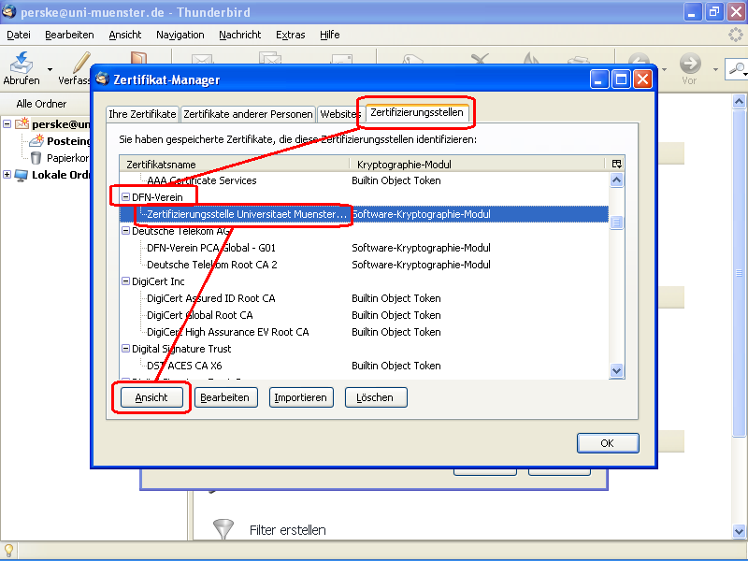
Task: Confirm with the OK button
Action: [x=608, y=442]
